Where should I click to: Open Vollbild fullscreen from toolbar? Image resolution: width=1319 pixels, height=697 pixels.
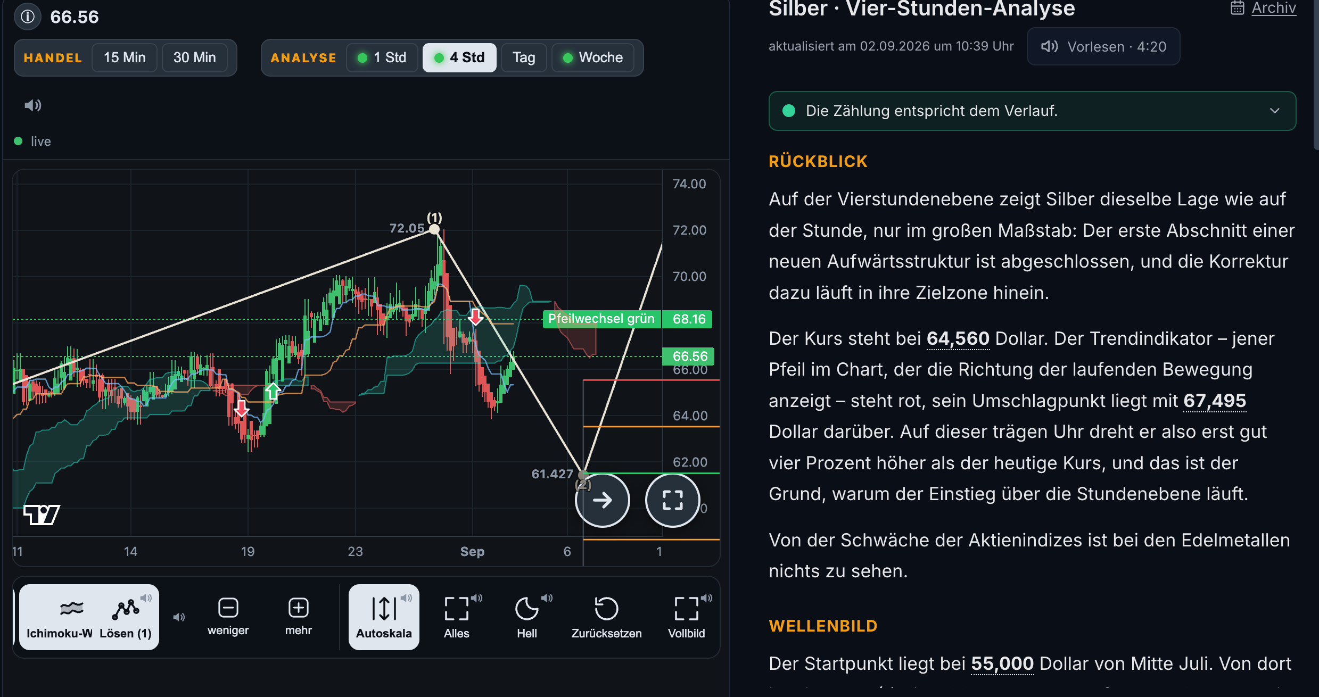[x=687, y=617]
